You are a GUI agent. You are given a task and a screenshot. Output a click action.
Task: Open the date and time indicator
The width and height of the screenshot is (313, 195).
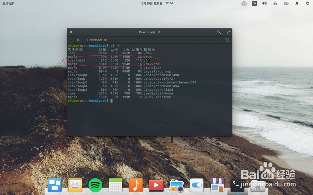click(156, 3)
